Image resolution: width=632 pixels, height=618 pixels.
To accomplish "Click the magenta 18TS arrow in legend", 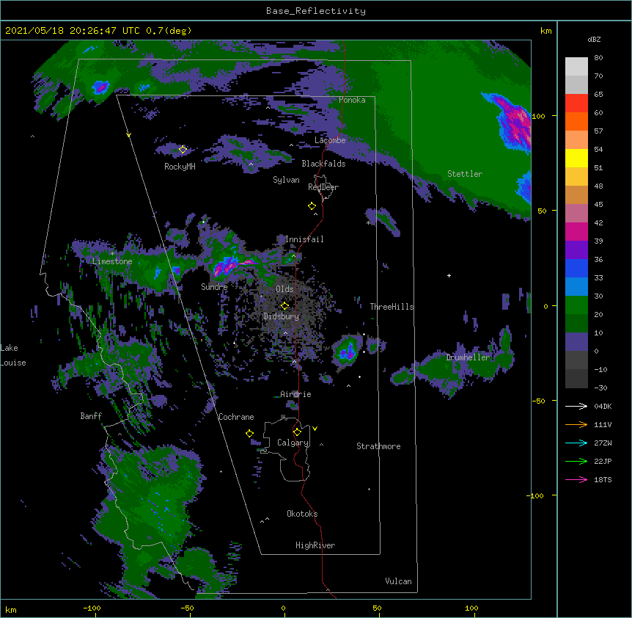I will click(576, 479).
